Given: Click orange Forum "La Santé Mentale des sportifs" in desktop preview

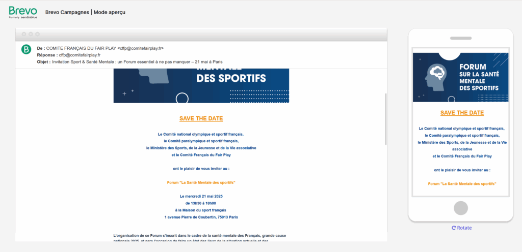Looking at the screenshot, I should click(x=201, y=182).
